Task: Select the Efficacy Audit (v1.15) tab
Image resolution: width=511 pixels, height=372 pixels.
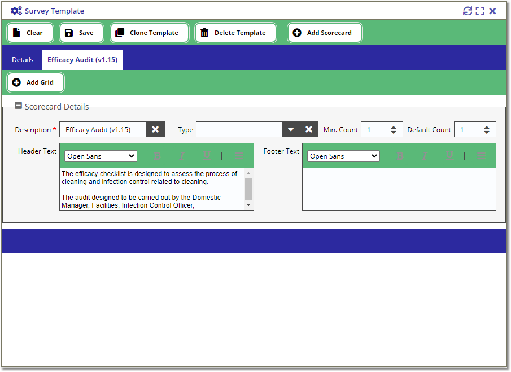Action: (82, 60)
